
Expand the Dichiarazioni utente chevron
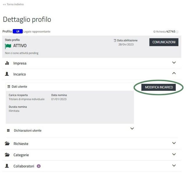point(132,129)
